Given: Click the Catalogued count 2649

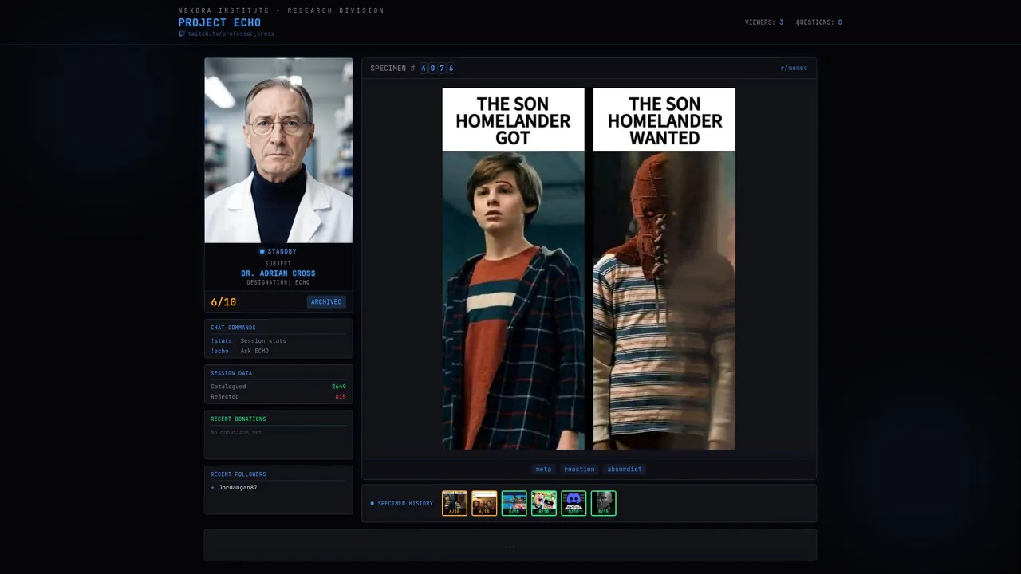Looking at the screenshot, I should click(339, 387).
